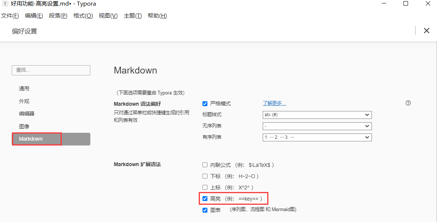Click the 偏好设置 header title
The width and height of the screenshot is (437, 222).
(24, 31)
